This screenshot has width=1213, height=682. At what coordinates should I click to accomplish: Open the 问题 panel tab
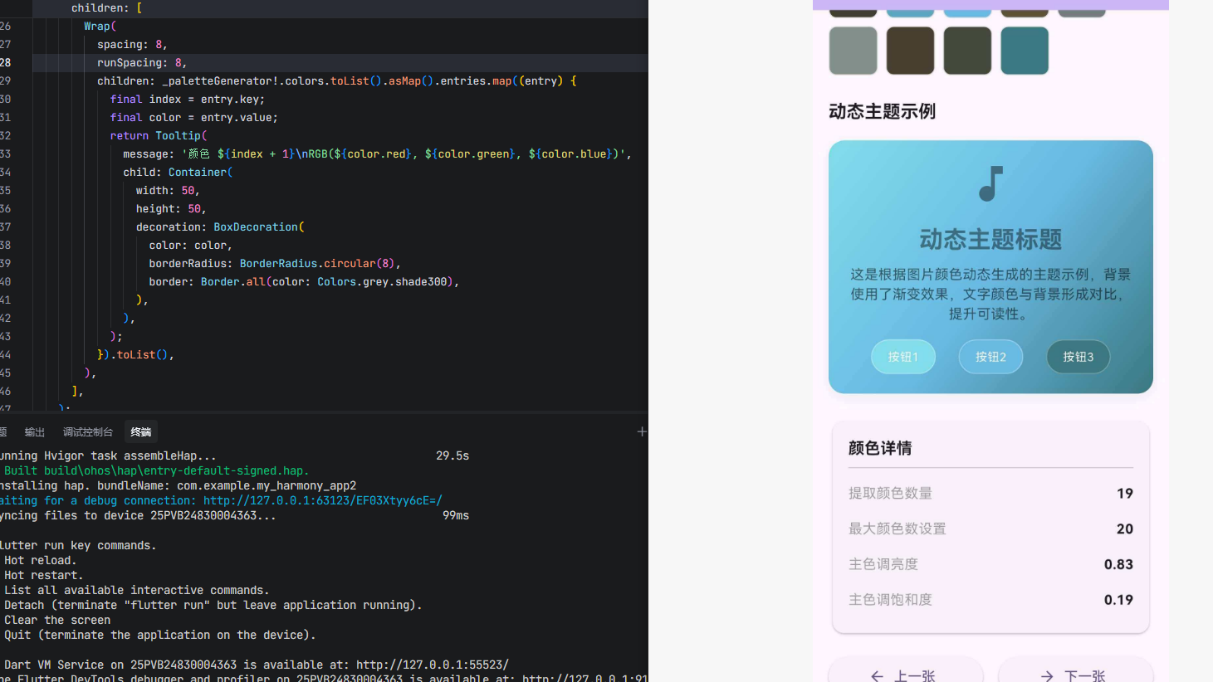pyautogui.click(x=3, y=431)
